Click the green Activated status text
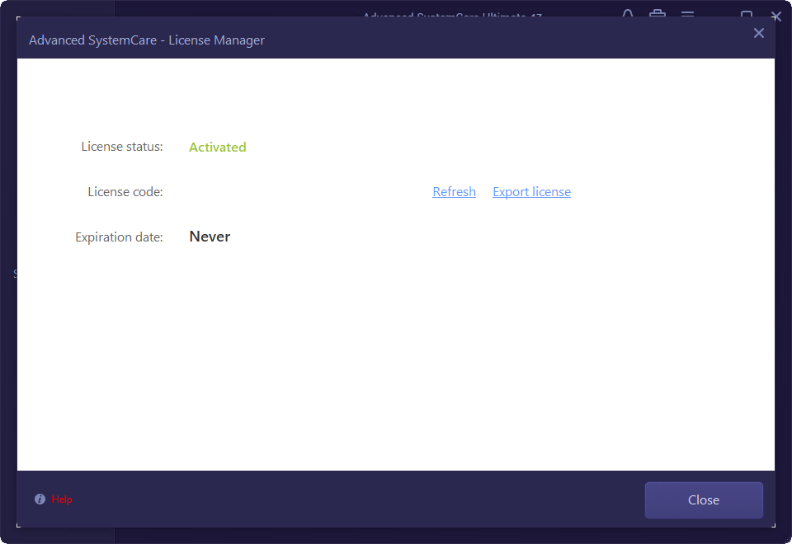The height and width of the screenshot is (544, 792). 218,147
